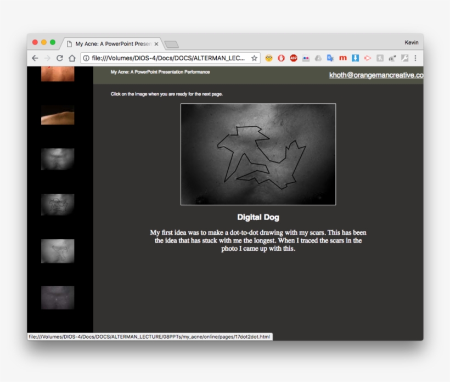Bookmark this page with the star icon
The width and height of the screenshot is (450, 382).
[255, 58]
